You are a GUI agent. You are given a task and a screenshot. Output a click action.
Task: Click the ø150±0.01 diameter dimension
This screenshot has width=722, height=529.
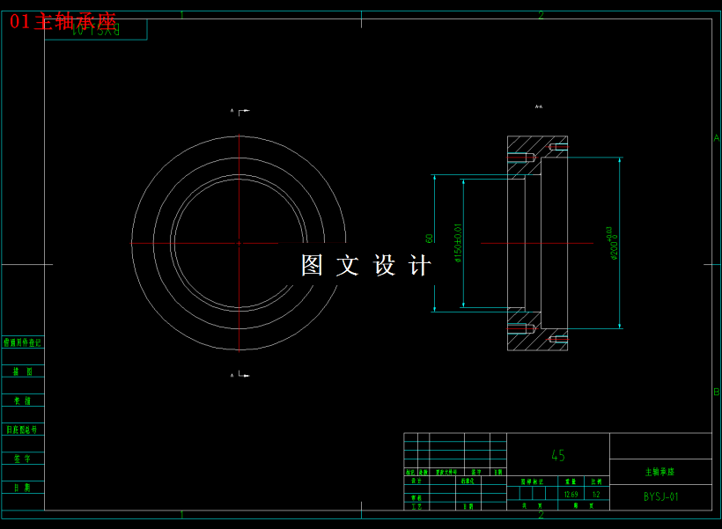[x=458, y=243]
